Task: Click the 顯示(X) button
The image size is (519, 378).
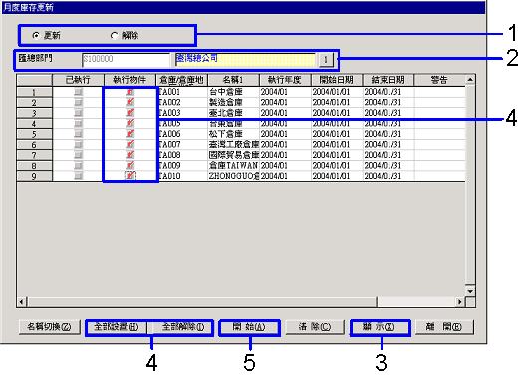Action: click(x=380, y=327)
